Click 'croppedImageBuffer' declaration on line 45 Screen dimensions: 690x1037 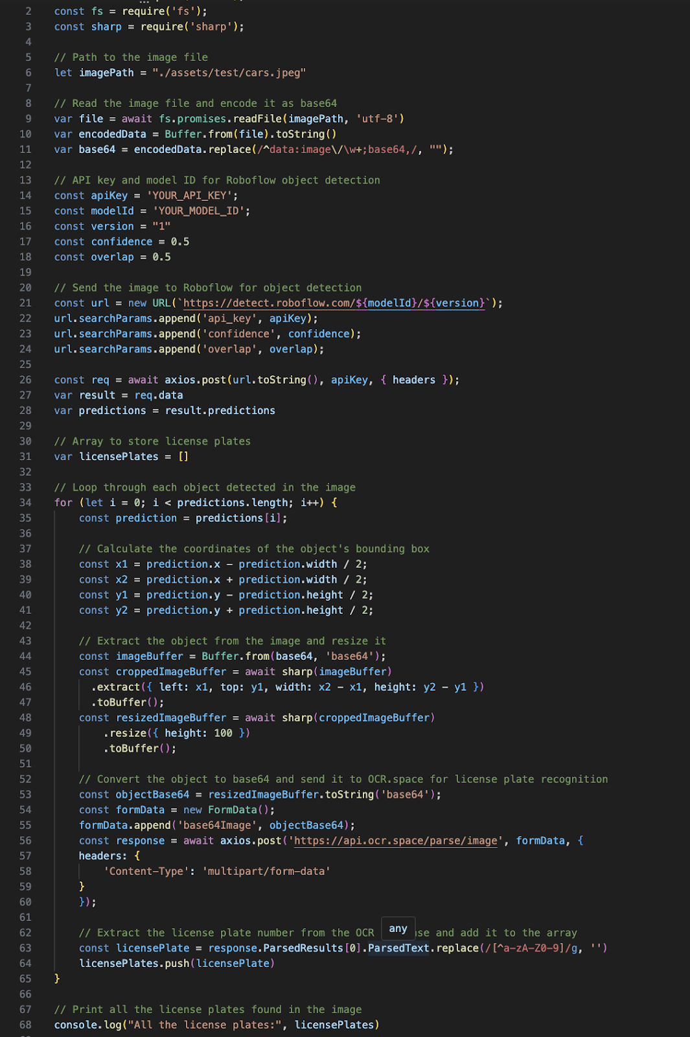(x=171, y=672)
